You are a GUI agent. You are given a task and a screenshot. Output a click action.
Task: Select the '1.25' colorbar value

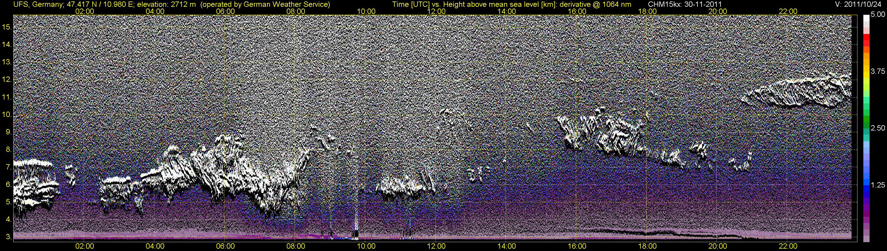[x=878, y=185]
